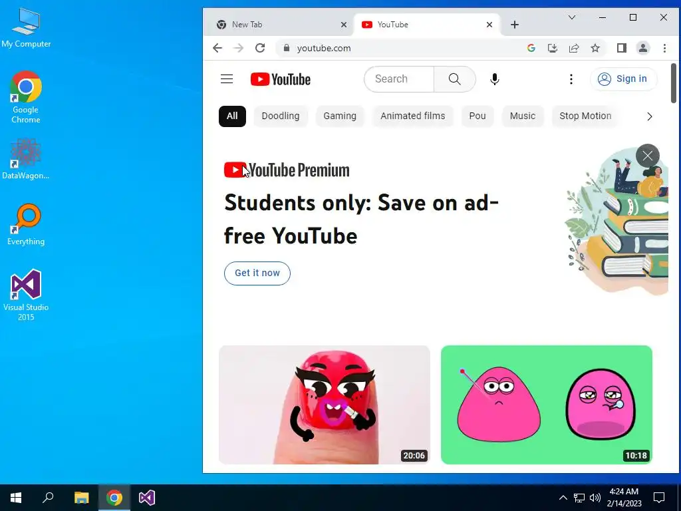Share this page via the share icon
The height and width of the screenshot is (511, 681).
574,48
